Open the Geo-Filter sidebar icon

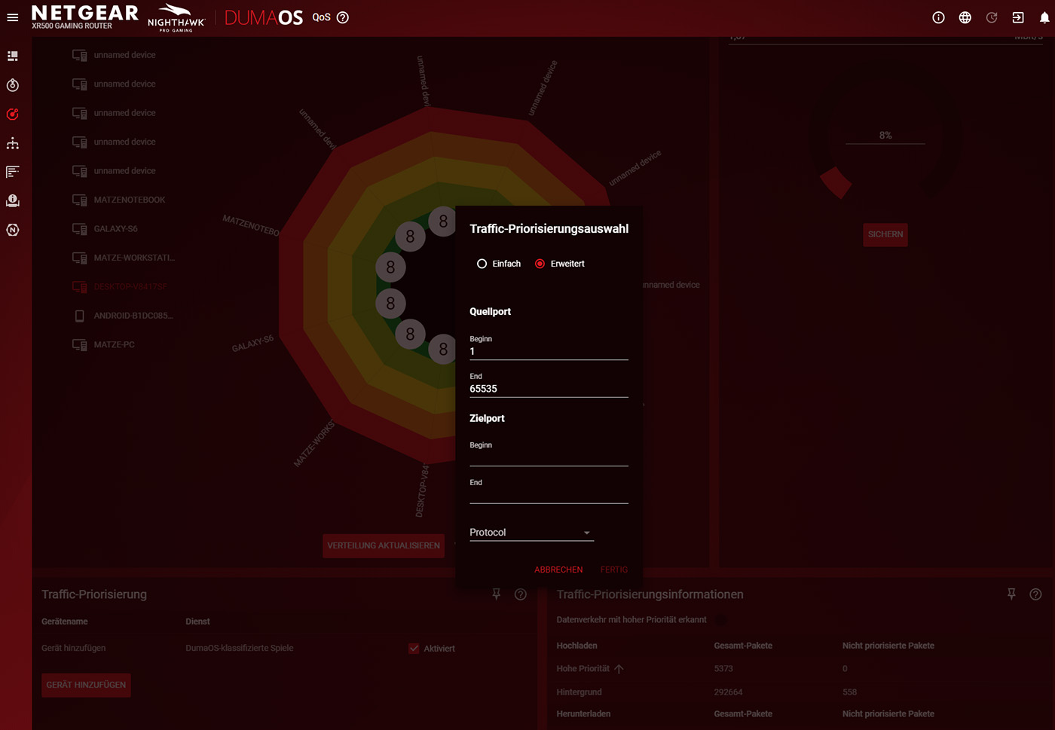pyautogui.click(x=13, y=85)
